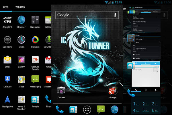172x115 pixels.
Task: Open Gesture Search app
Action: pos(35,63)
